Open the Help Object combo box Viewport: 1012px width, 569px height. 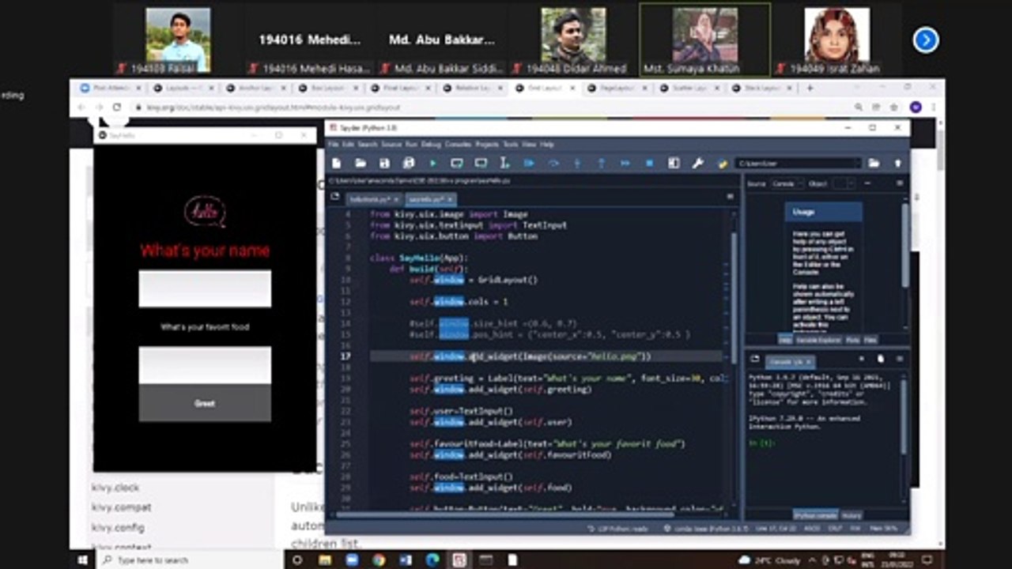(x=844, y=183)
